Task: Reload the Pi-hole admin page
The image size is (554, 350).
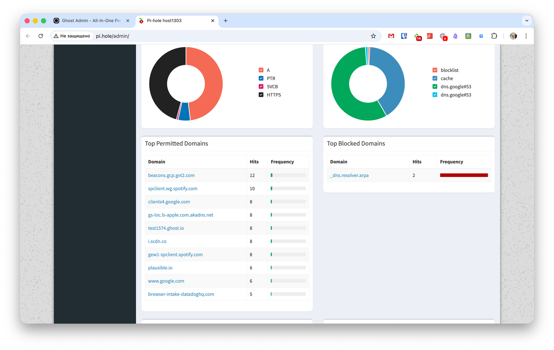Action: coord(41,36)
